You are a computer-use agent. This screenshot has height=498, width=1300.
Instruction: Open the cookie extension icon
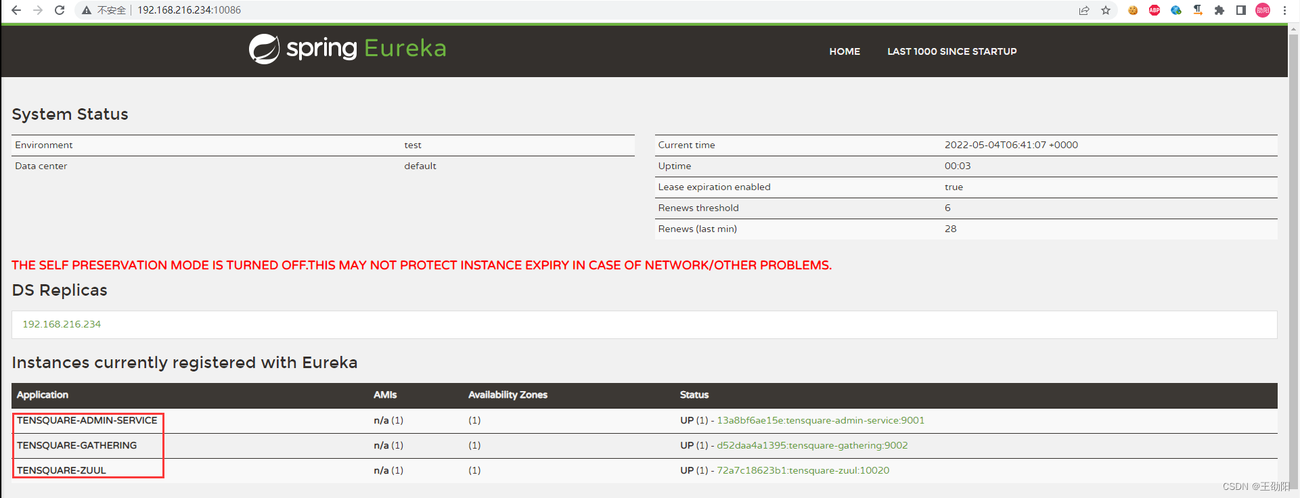1133,10
